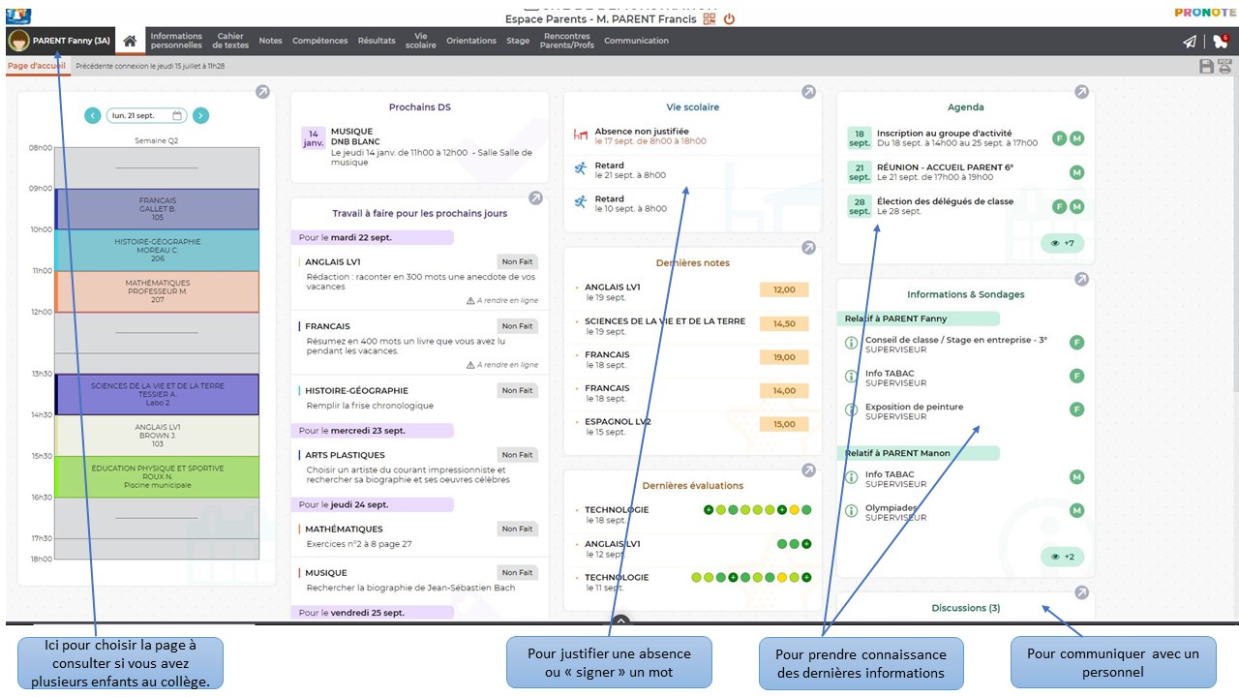Viewport: 1239px width, 697px height.
Task: Open the Absence non justifiée entry
Action: 642,136
